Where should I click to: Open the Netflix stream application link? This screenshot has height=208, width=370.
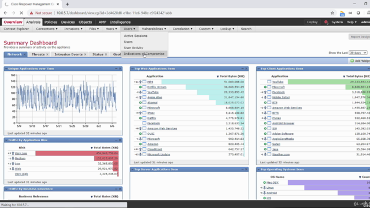[x=157, y=87]
